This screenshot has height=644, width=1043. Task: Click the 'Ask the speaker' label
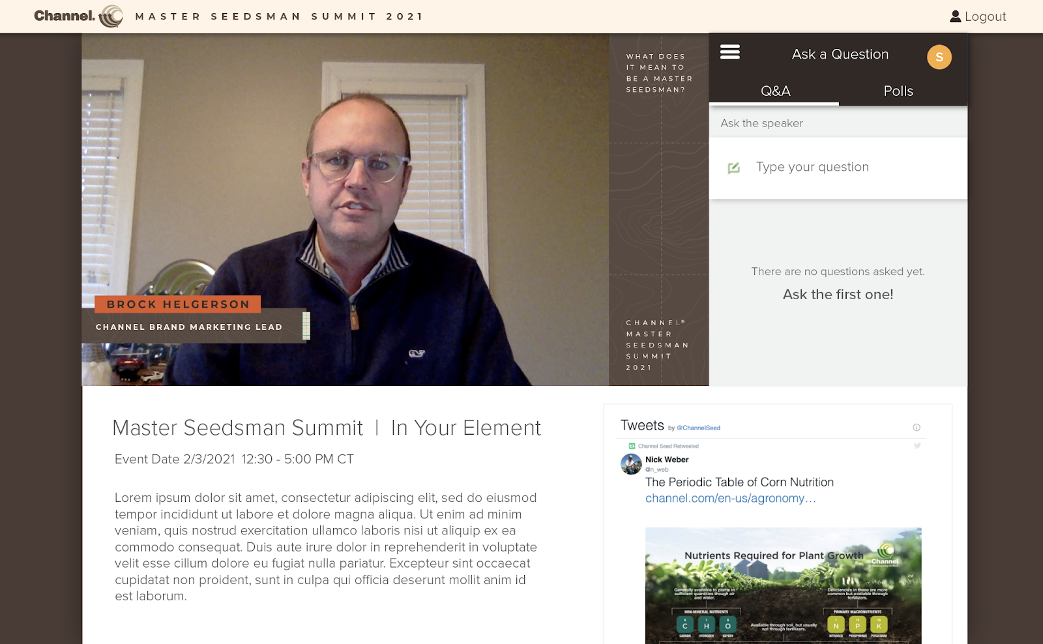coord(761,123)
